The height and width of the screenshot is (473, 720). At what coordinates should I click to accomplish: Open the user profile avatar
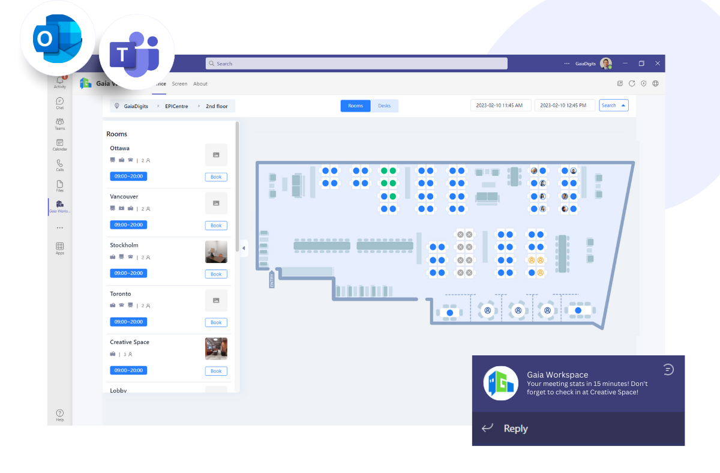[606, 64]
